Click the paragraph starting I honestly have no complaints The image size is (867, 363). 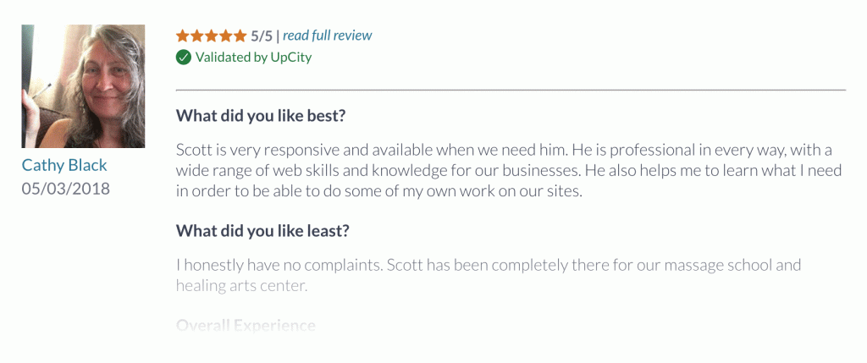489,275
